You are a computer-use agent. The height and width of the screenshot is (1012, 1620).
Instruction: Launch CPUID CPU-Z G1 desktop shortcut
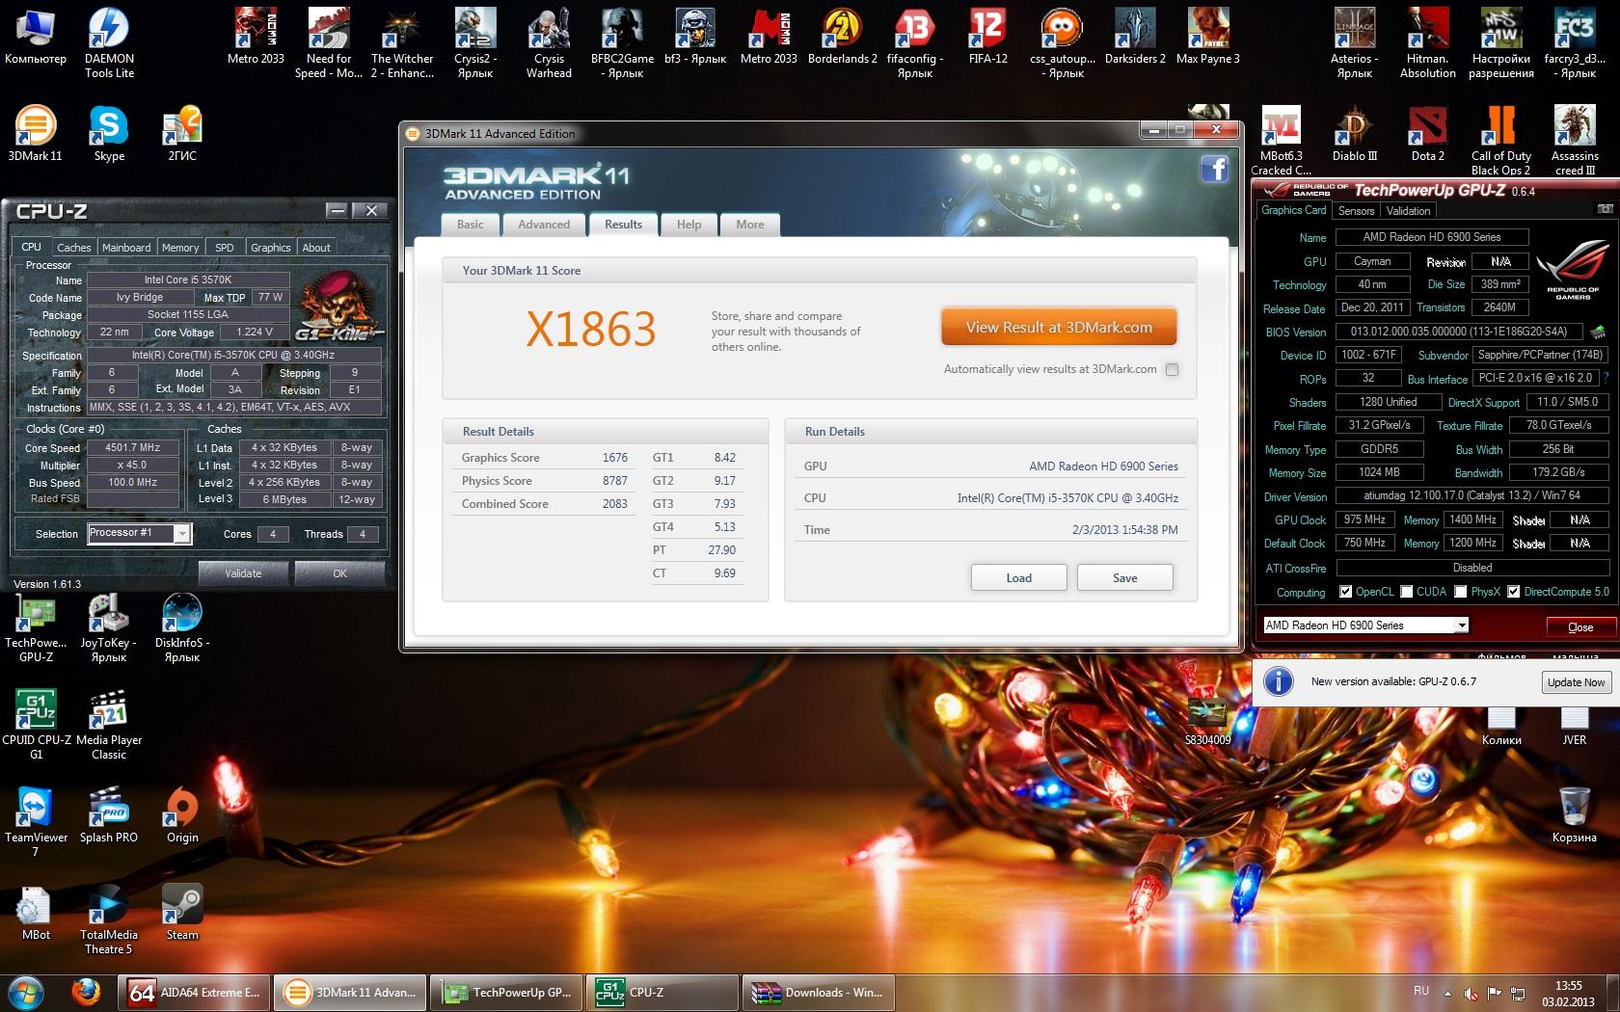pos(36,725)
